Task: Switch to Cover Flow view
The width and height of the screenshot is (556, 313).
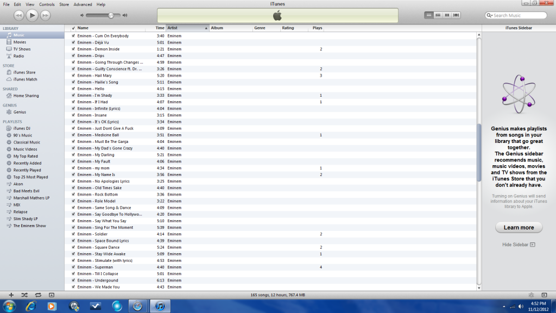Action: point(456,15)
